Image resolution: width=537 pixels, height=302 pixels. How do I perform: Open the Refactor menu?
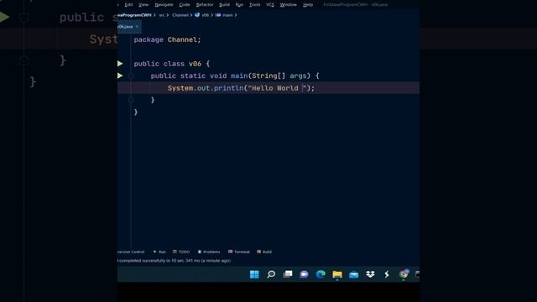point(205,5)
